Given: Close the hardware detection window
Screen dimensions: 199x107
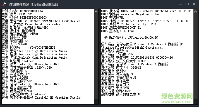Looking at the screenshot, I should click(x=194, y=4).
